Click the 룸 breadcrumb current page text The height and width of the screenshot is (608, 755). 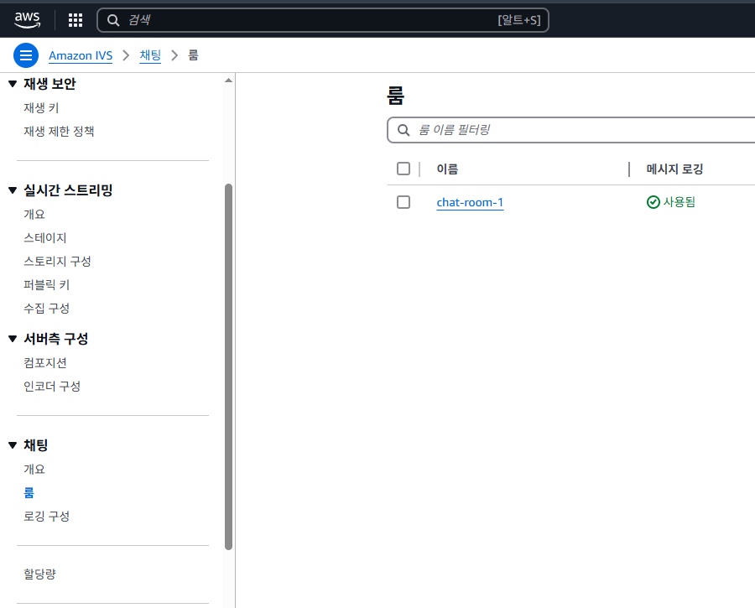193,55
